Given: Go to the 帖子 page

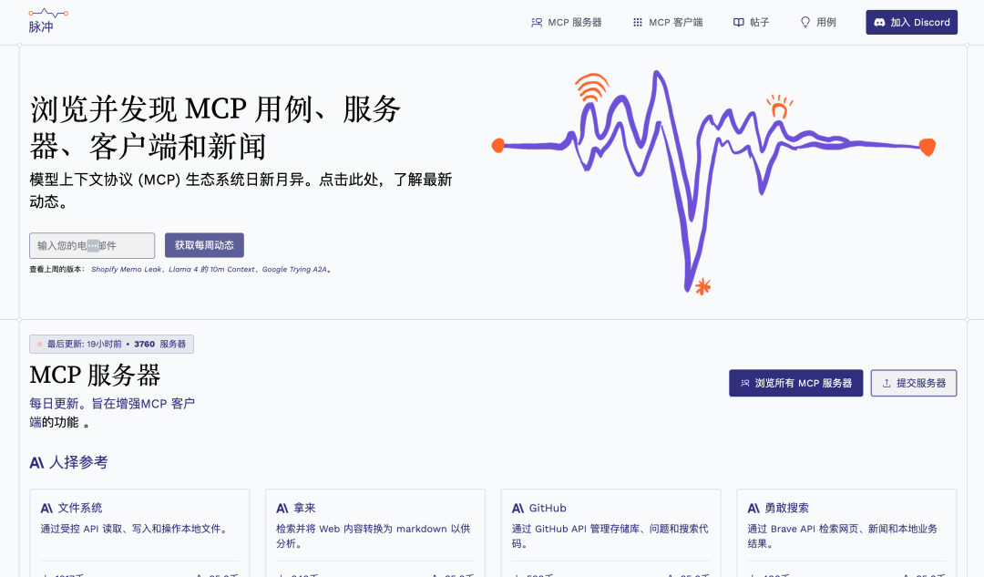Looking at the screenshot, I should (759, 22).
